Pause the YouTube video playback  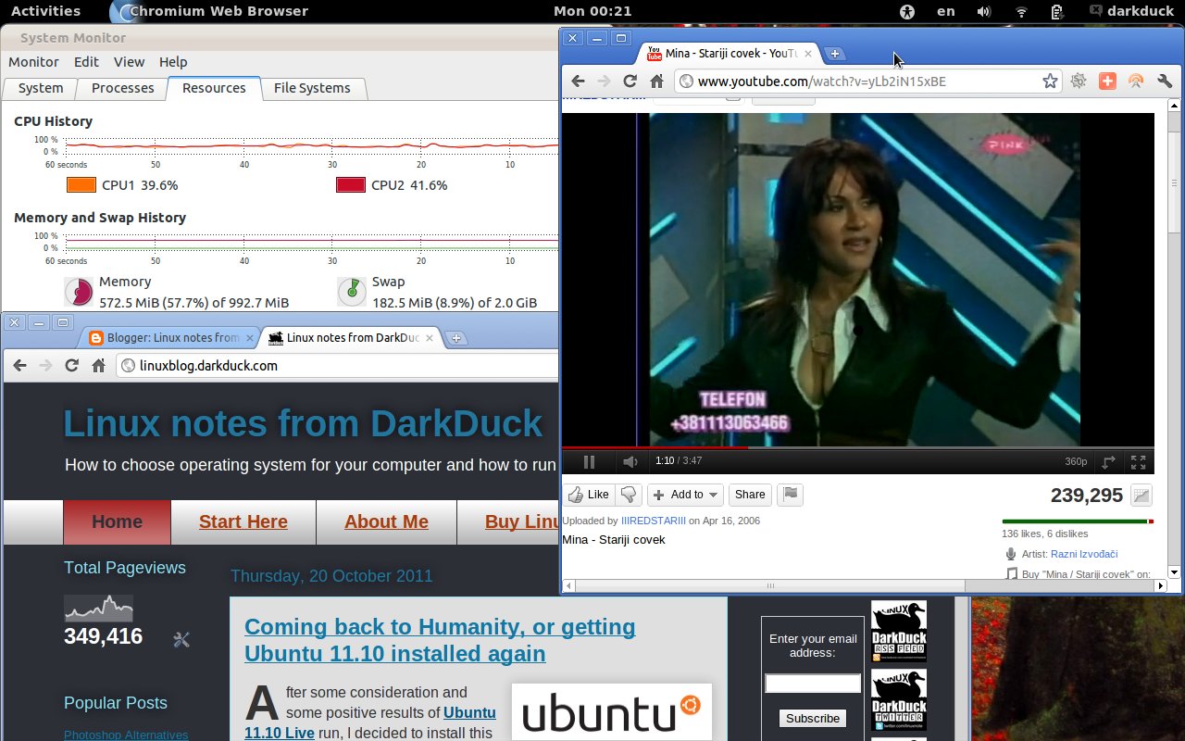(588, 461)
